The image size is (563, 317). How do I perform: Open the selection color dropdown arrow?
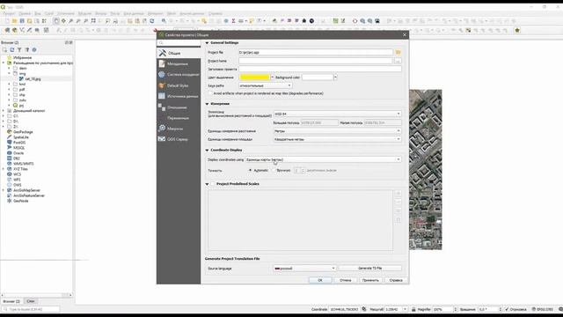[x=272, y=77]
